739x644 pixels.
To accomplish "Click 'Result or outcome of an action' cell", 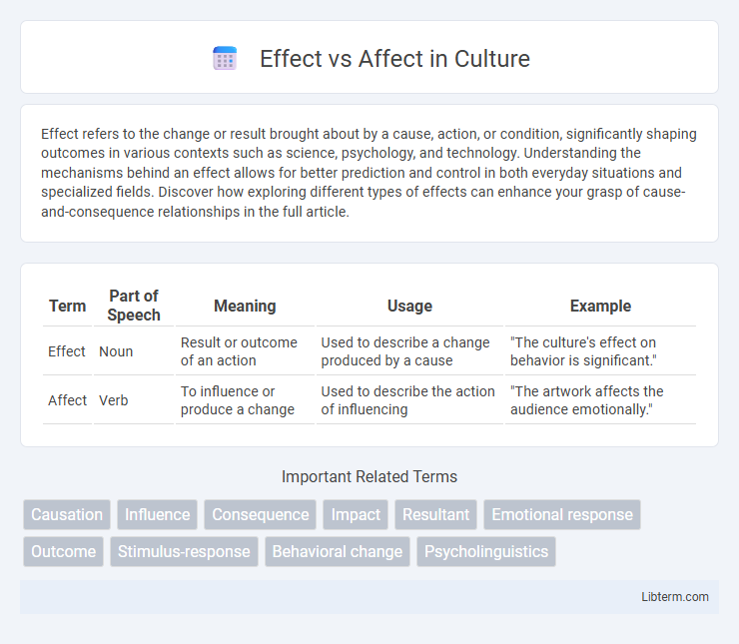I will pos(245,351).
